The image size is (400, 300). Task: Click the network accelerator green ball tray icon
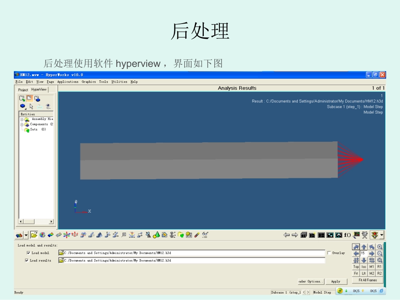[340, 291]
